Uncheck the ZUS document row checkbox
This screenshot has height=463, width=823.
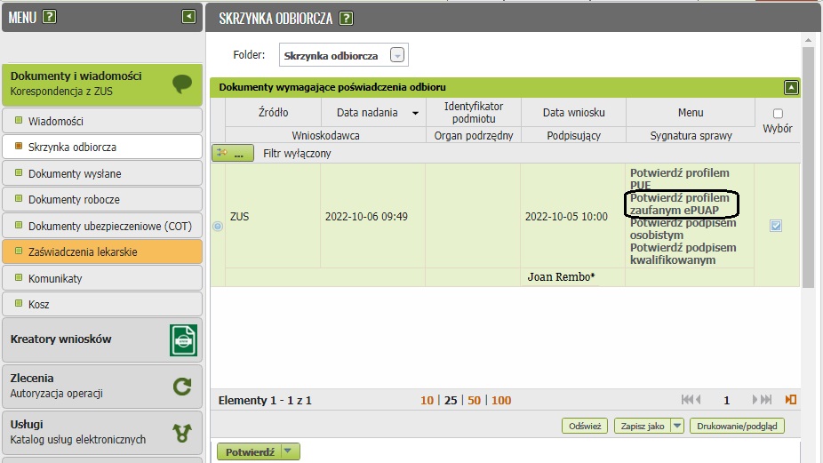tap(776, 226)
